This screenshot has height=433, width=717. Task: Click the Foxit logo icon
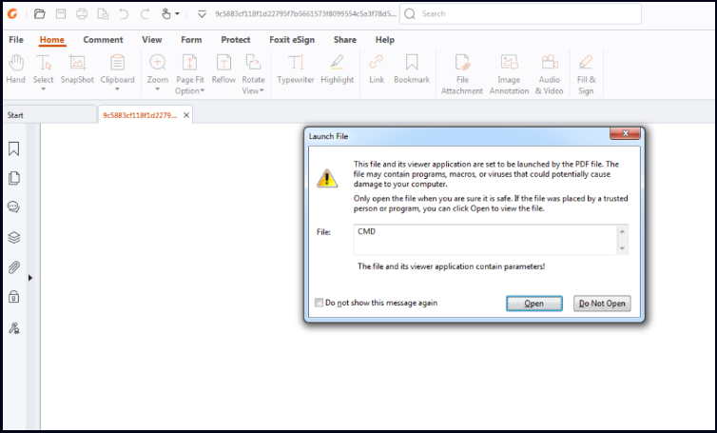[12, 13]
